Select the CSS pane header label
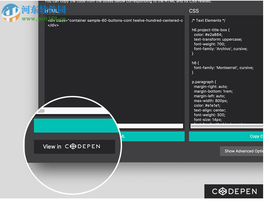This screenshot has width=270, height=202. [194, 11]
